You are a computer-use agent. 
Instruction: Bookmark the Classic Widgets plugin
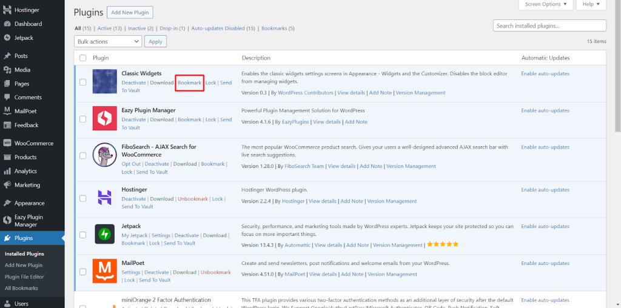(190, 82)
